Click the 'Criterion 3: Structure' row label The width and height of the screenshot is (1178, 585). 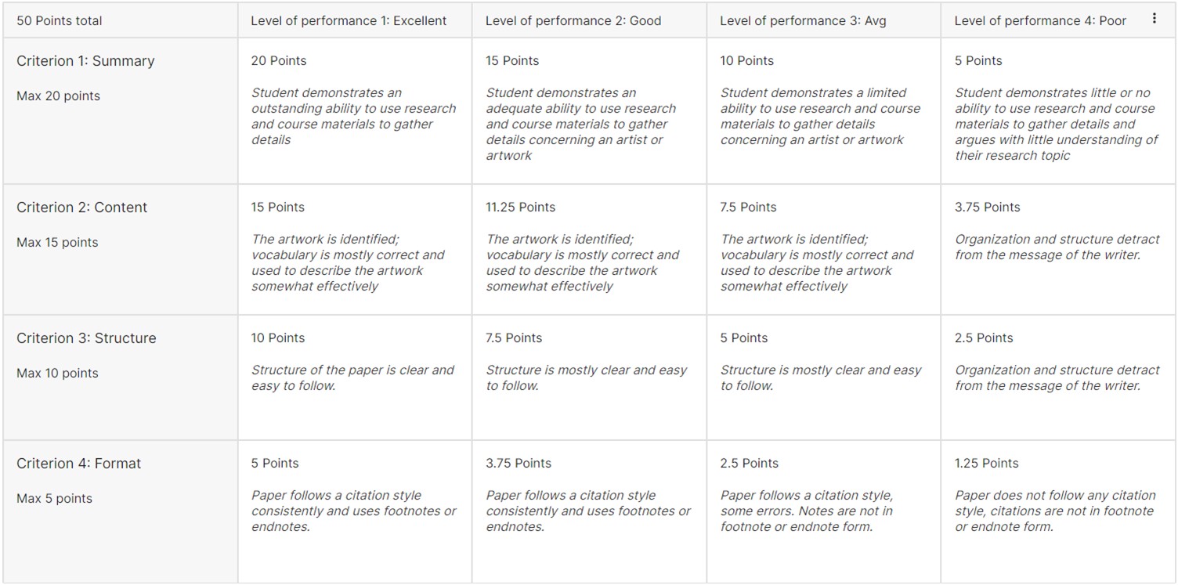pyautogui.click(x=86, y=338)
